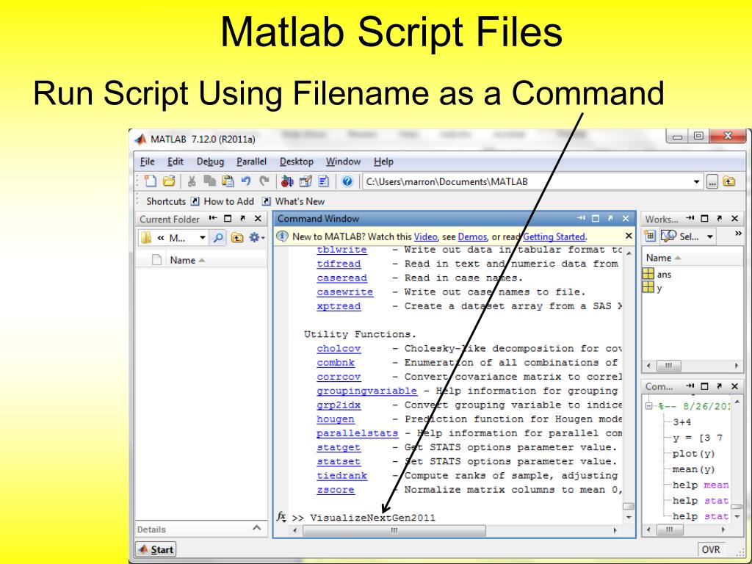Select mean(y) in Command History

click(x=693, y=469)
